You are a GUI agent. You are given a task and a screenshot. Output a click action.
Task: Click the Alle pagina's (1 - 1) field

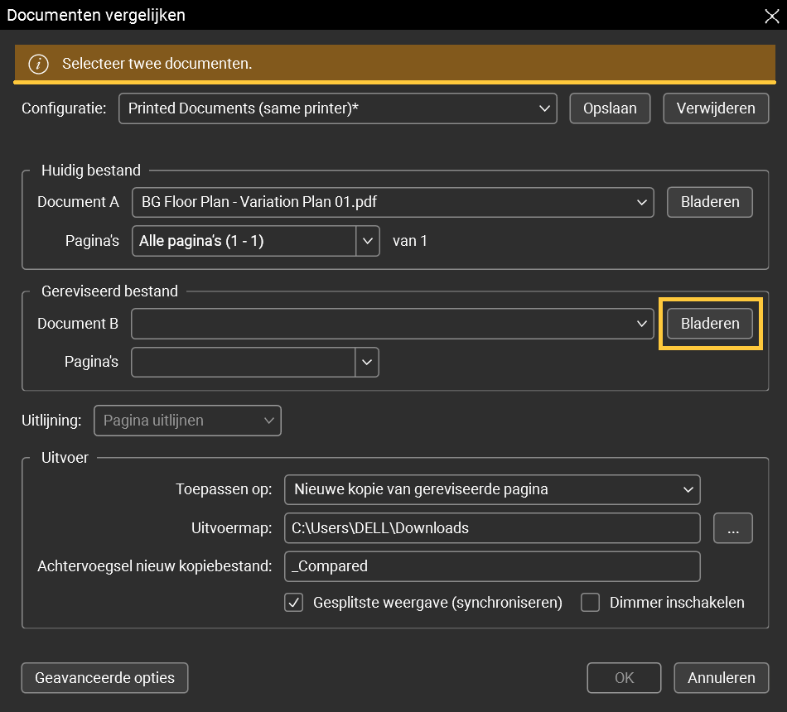[x=244, y=241]
